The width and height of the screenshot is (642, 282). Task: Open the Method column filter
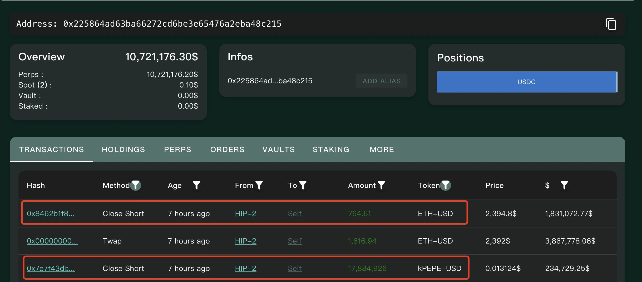tap(136, 185)
